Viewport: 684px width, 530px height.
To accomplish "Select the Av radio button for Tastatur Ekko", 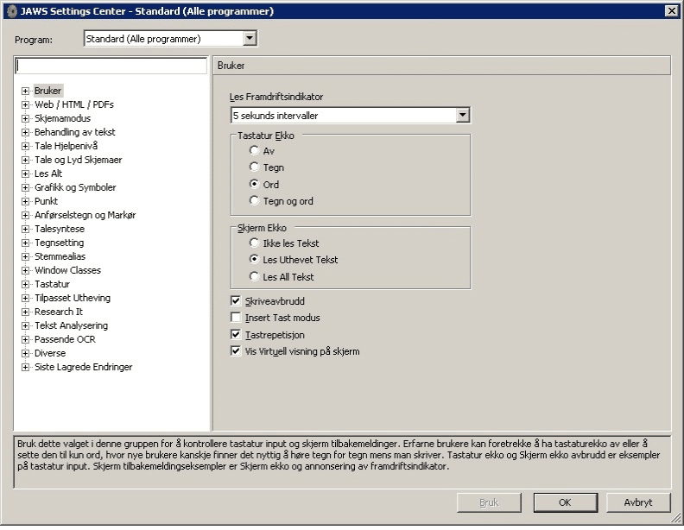I will click(255, 151).
